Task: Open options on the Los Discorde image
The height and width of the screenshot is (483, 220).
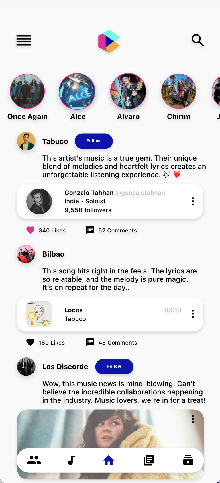Action: coord(193,419)
